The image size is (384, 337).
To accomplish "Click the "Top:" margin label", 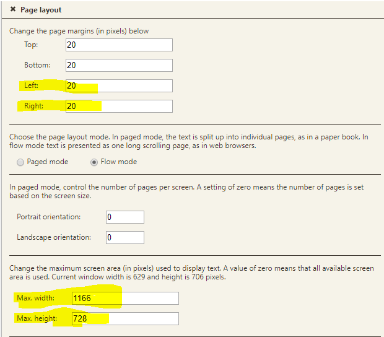I will click(x=31, y=45).
